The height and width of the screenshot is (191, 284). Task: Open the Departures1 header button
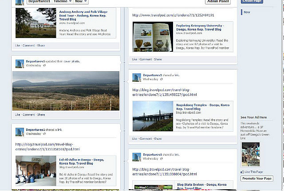coord(39,1)
